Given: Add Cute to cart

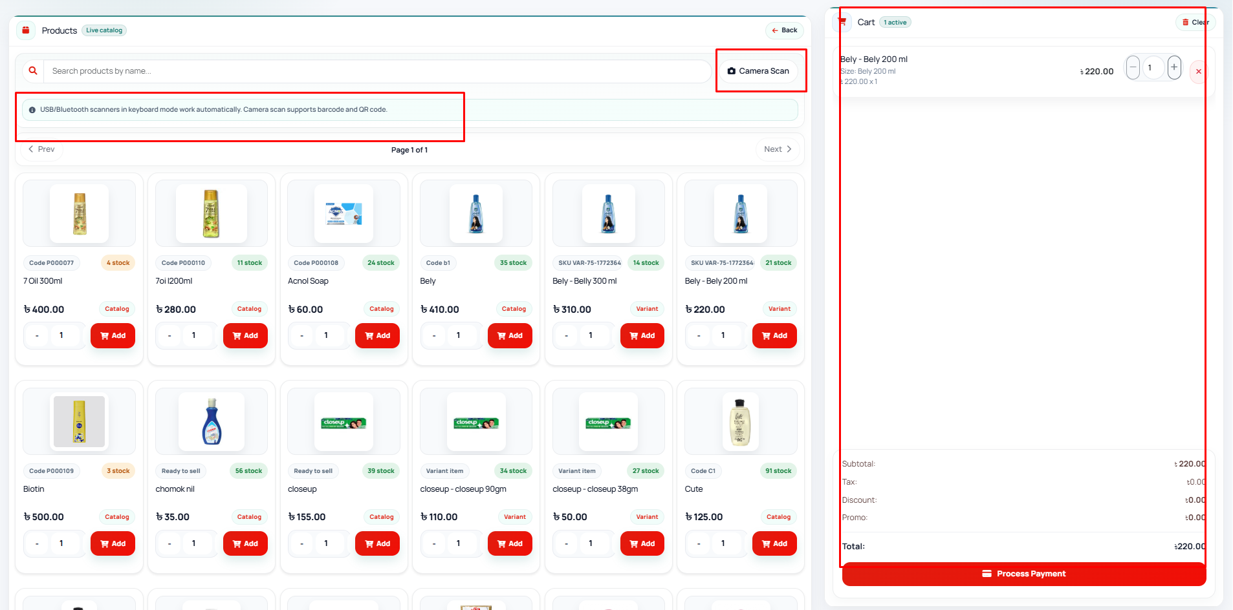Looking at the screenshot, I should tap(774, 544).
